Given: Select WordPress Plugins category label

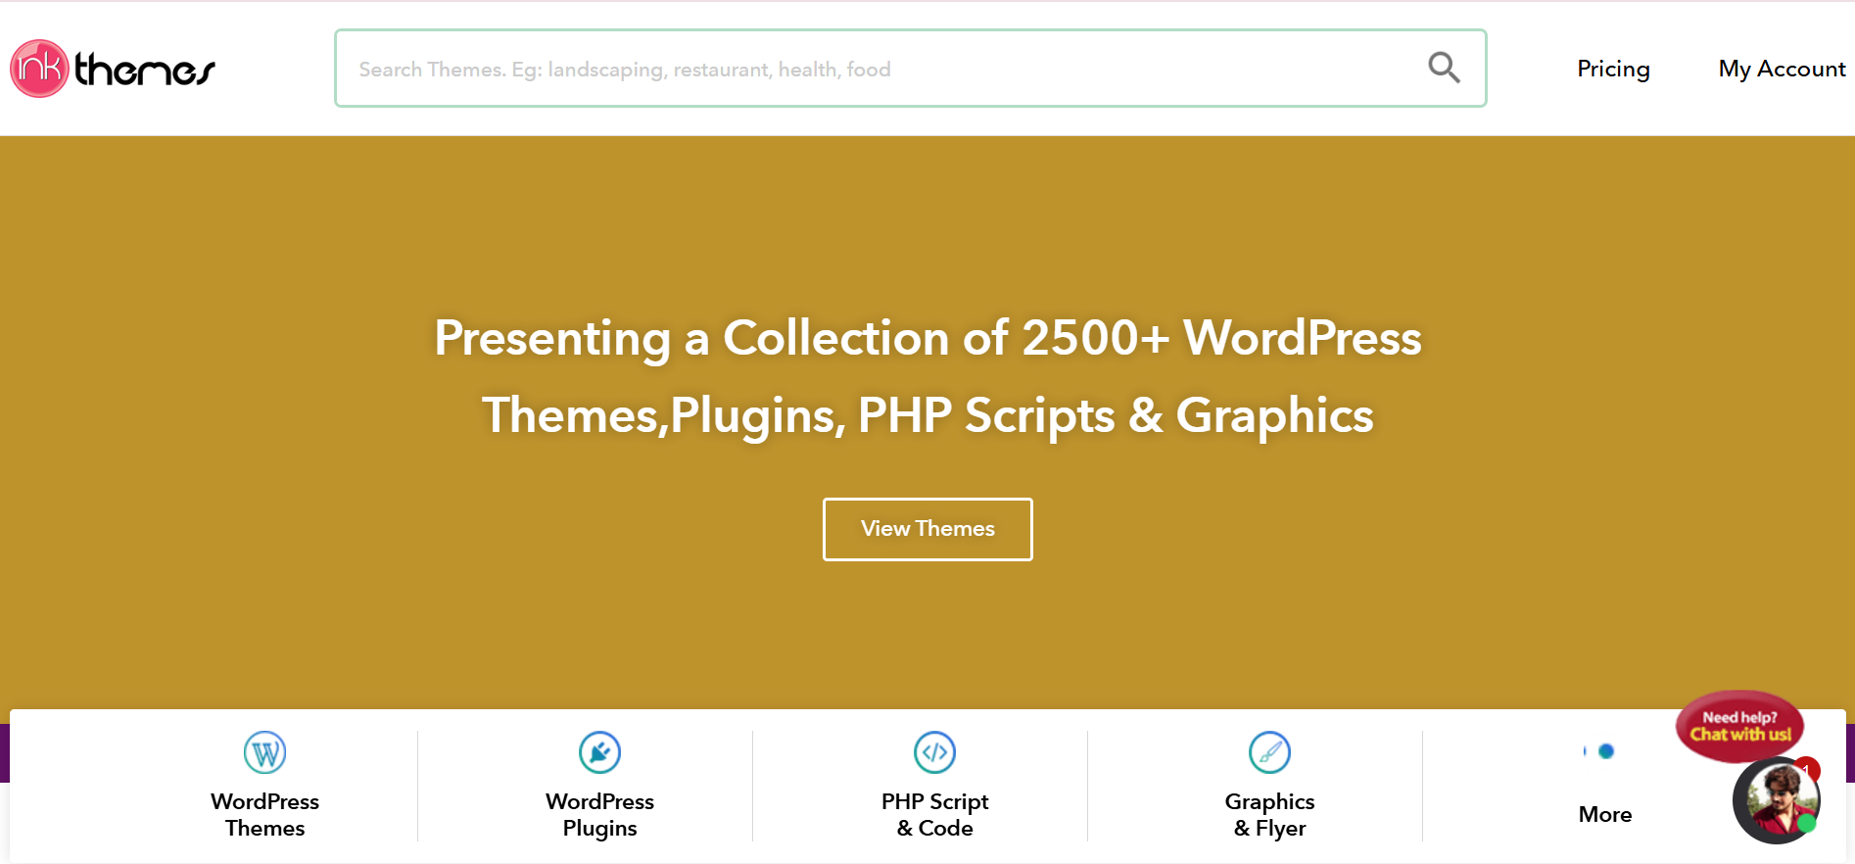Looking at the screenshot, I should 599,815.
